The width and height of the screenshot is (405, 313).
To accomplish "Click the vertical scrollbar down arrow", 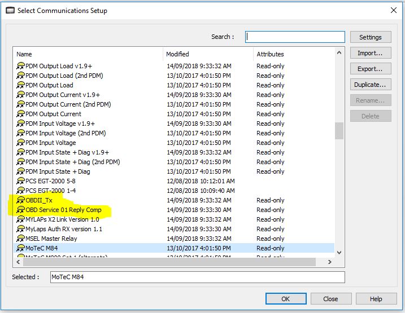I will 339,253.
